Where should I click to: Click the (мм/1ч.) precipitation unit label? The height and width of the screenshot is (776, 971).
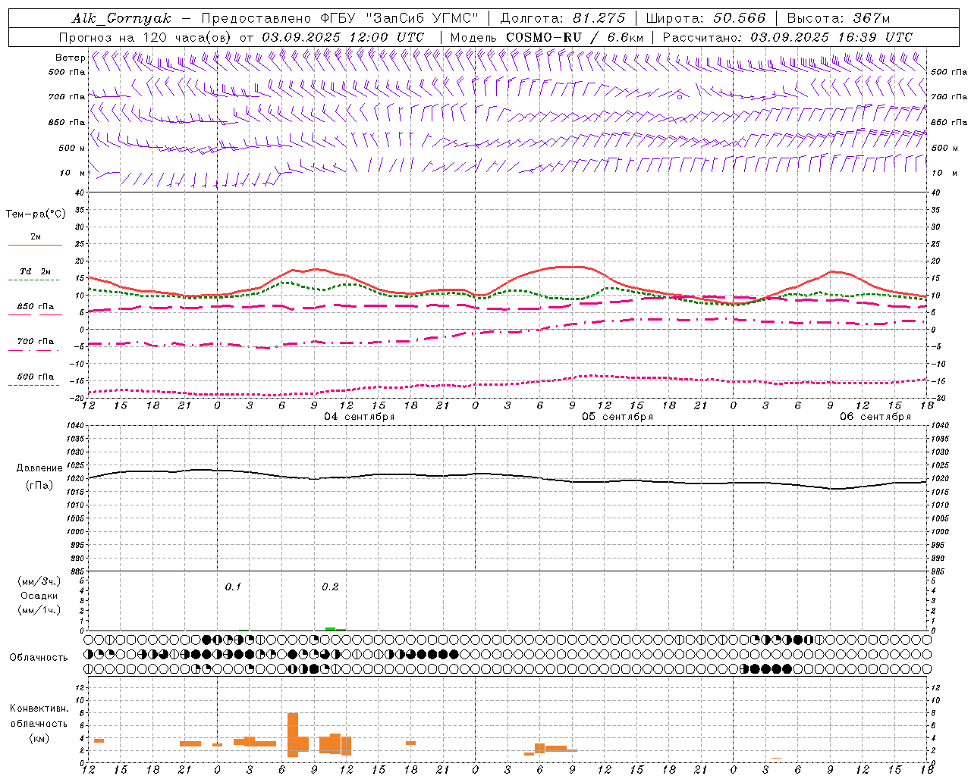coord(39,609)
